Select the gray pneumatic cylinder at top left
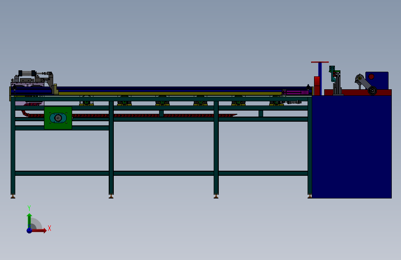 coord(27,74)
